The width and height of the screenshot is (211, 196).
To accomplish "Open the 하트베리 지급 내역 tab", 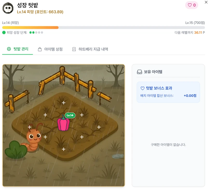I will 90,49.
